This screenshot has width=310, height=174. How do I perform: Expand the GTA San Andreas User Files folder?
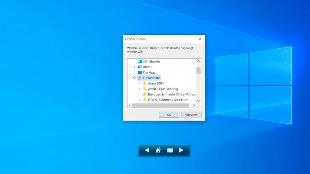point(139,100)
